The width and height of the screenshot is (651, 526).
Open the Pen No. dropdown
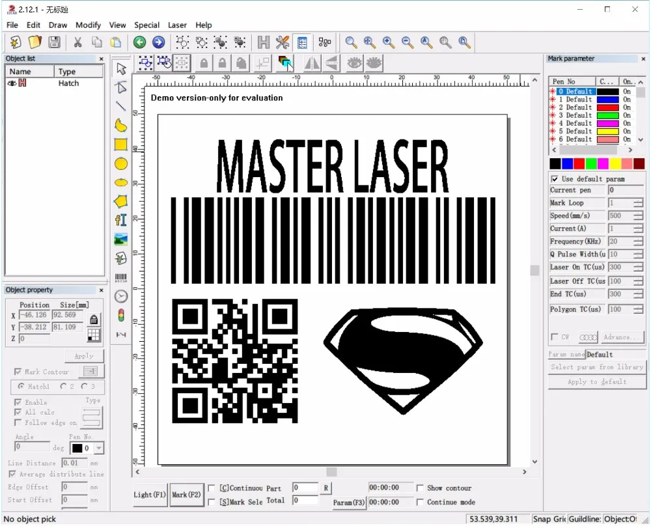coord(99,448)
